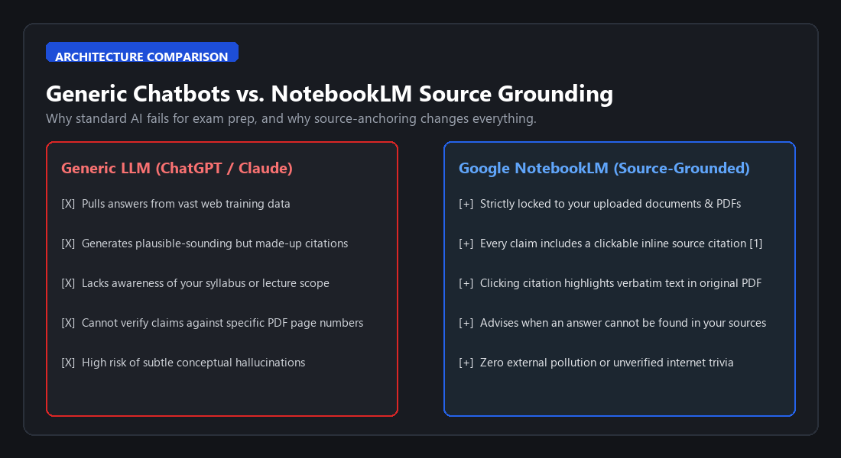
Task: Click the heading Generic Chatbots vs. NotebookLM Source Grounding
Action: coord(330,94)
